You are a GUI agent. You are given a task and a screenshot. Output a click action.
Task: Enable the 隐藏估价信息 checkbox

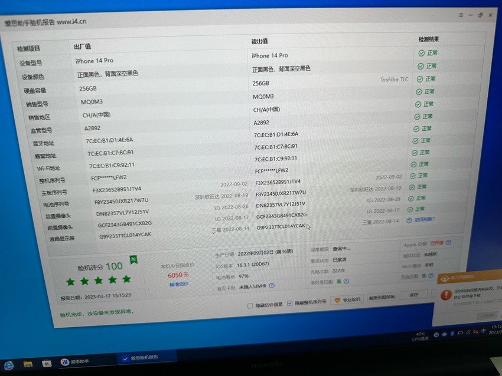[x=250, y=306]
